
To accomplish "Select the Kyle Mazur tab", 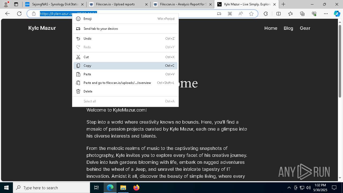I will pyautogui.click(x=246, y=4).
